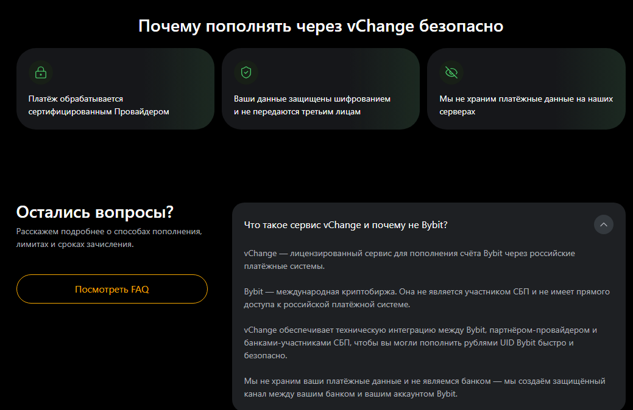Open the Посмотреть FAQ button
This screenshot has height=410, width=633.
pos(112,289)
